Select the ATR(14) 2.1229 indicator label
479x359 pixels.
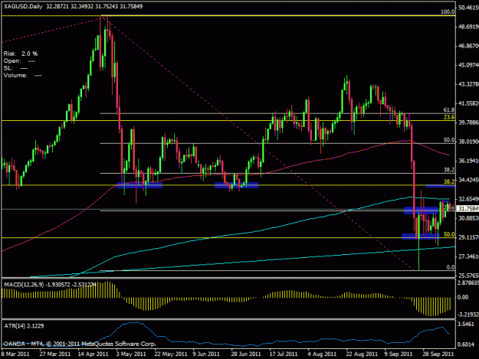click(24, 326)
